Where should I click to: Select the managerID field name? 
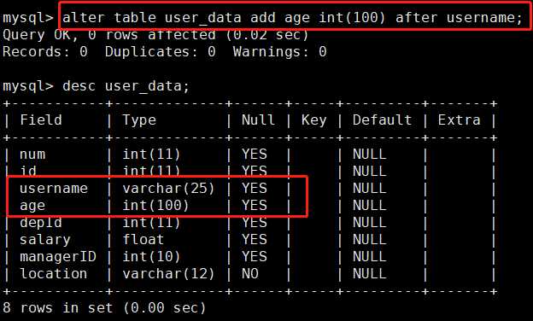pyautogui.click(x=58, y=257)
